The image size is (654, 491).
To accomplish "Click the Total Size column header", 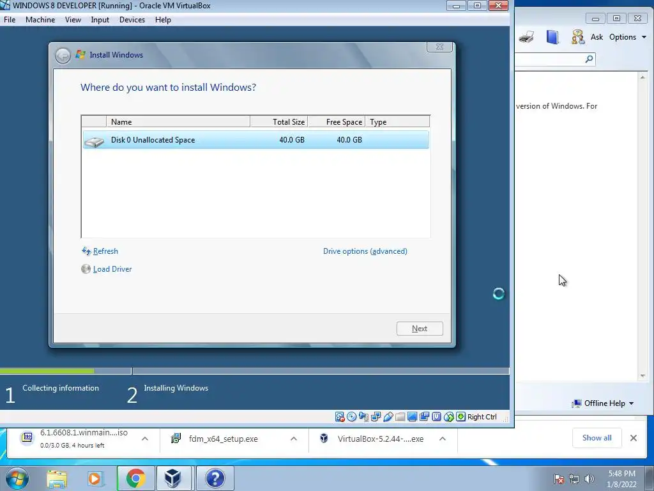I will [278, 122].
